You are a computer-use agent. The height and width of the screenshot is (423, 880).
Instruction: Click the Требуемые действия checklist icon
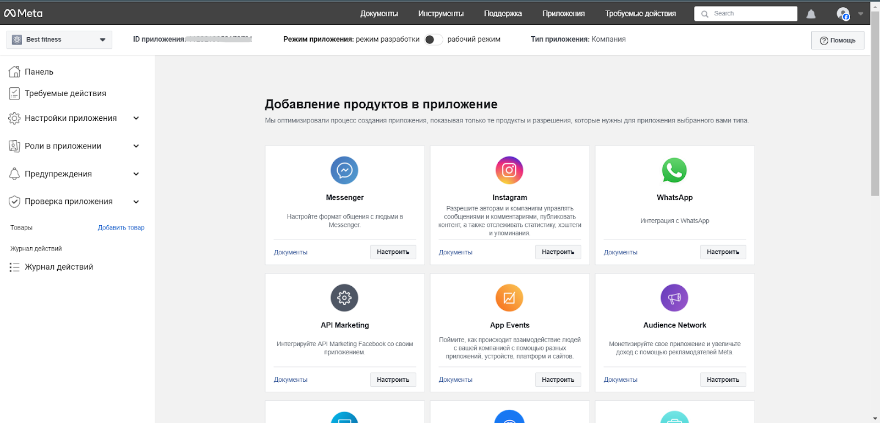[14, 93]
